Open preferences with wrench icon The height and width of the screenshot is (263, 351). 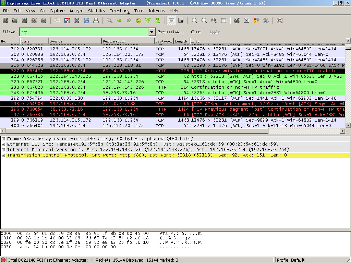point(266,21)
